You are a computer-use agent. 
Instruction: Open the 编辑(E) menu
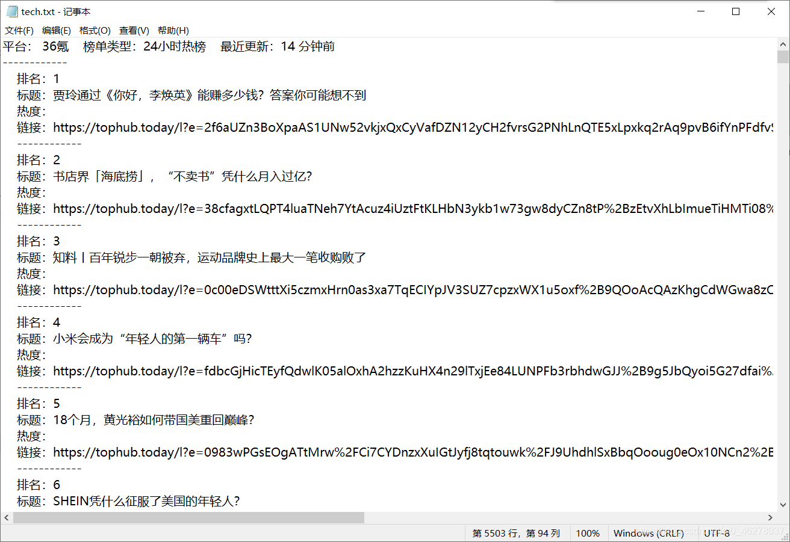pos(57,31)
